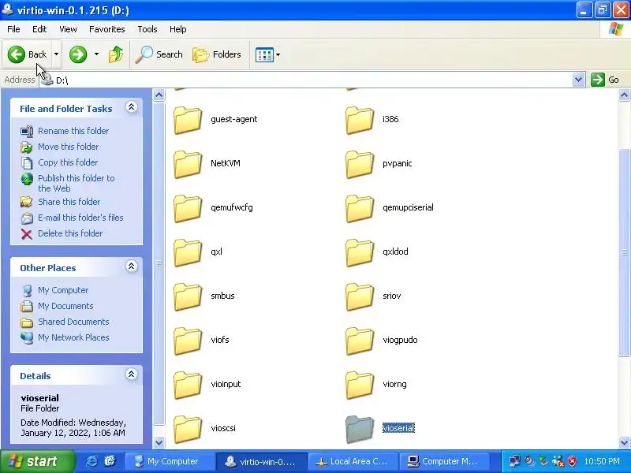631x473 pixels.
Task: Go up one folder level
Action: 116,54
